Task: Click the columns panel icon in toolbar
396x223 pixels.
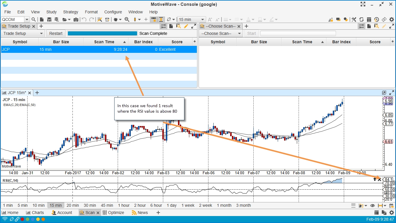Action: (369, 19)
